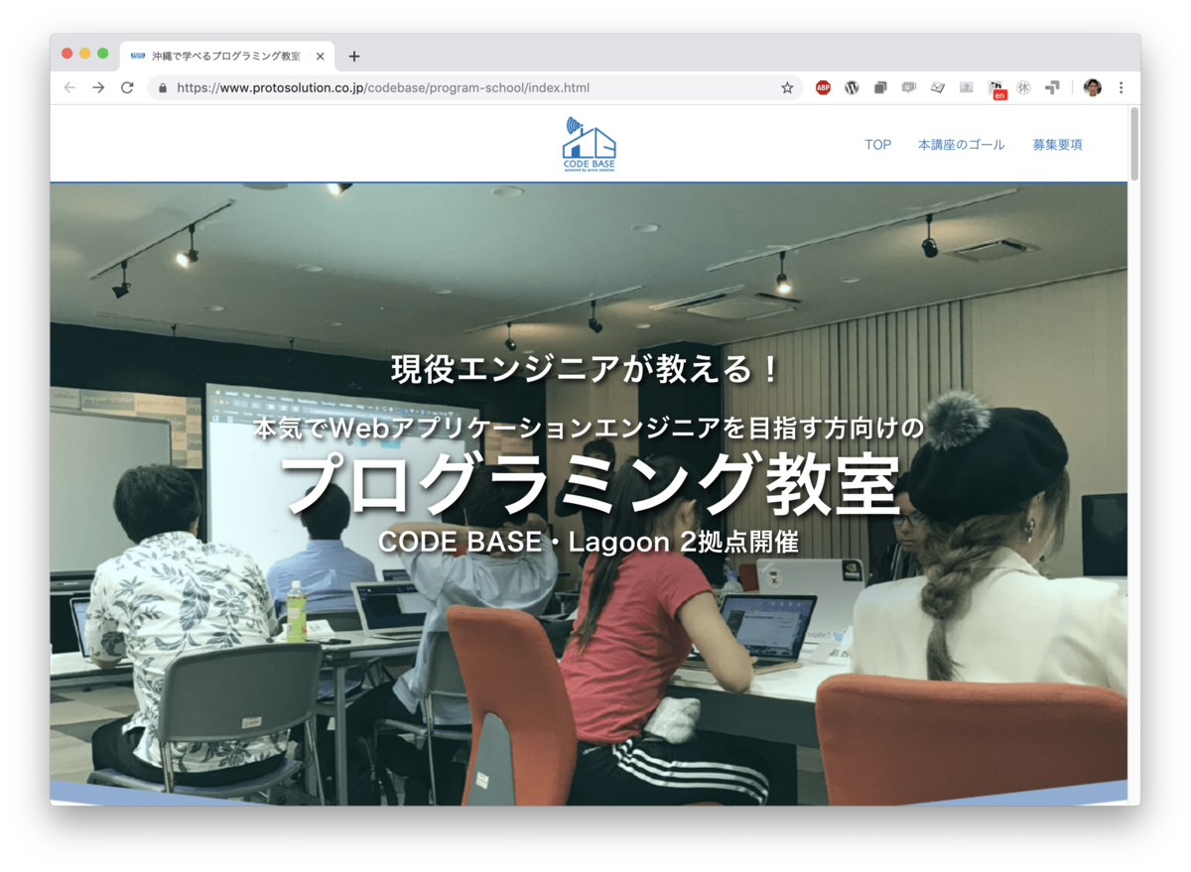Open the Chrome profile avatar menu

click(x=1092, y=87)
